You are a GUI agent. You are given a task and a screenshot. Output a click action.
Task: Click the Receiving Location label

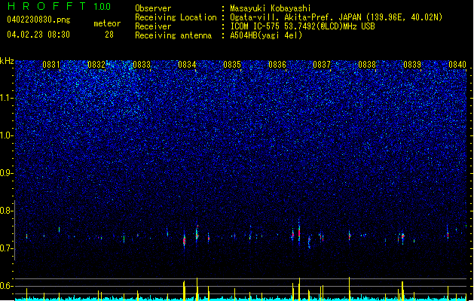pyautogui.click(x=176, y=17)
